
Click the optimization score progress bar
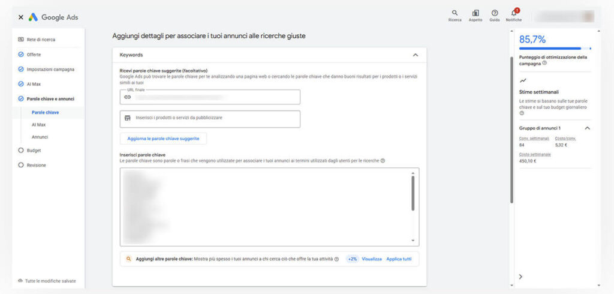coord(555,49)
